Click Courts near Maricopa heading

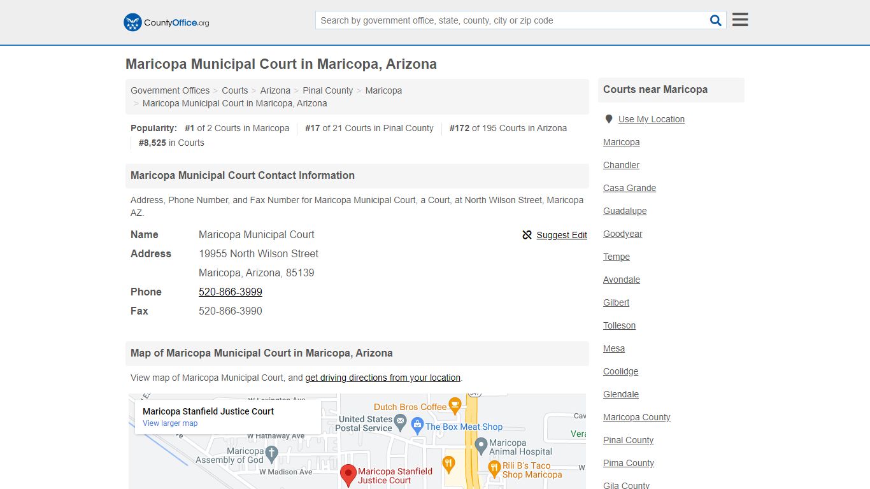[x=655, y=90]
